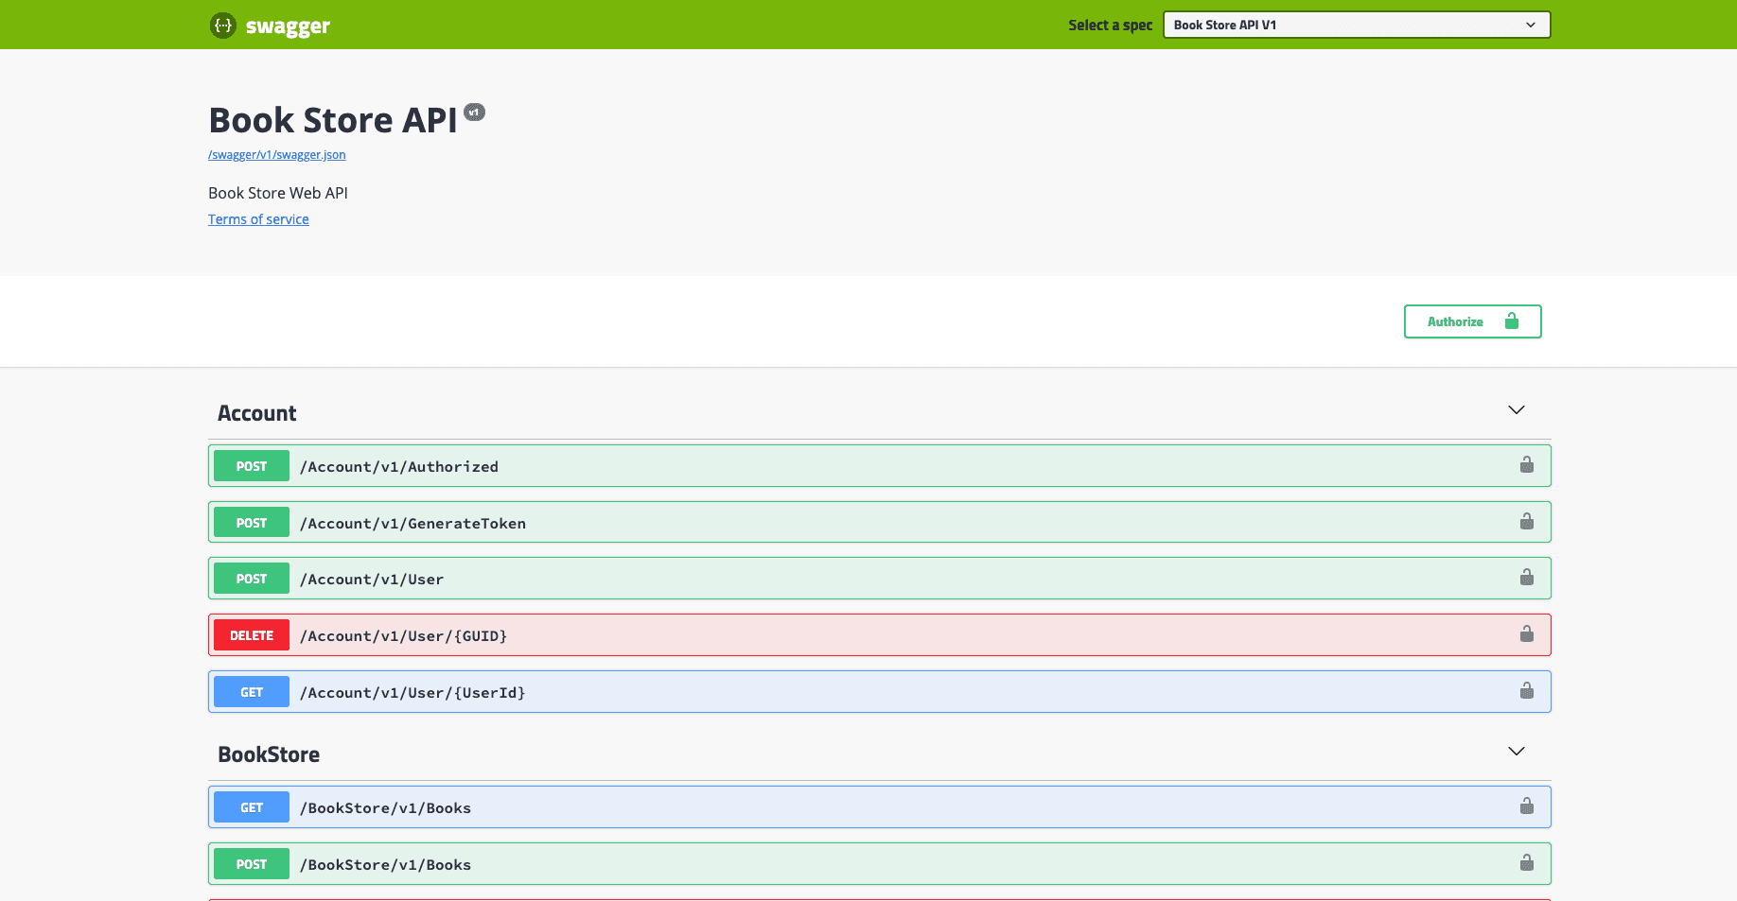Click the lock icon on POST /Account/v1/Authorized
The height and width of the screenshot is (901, 1737).
[x=1526, y=464]
